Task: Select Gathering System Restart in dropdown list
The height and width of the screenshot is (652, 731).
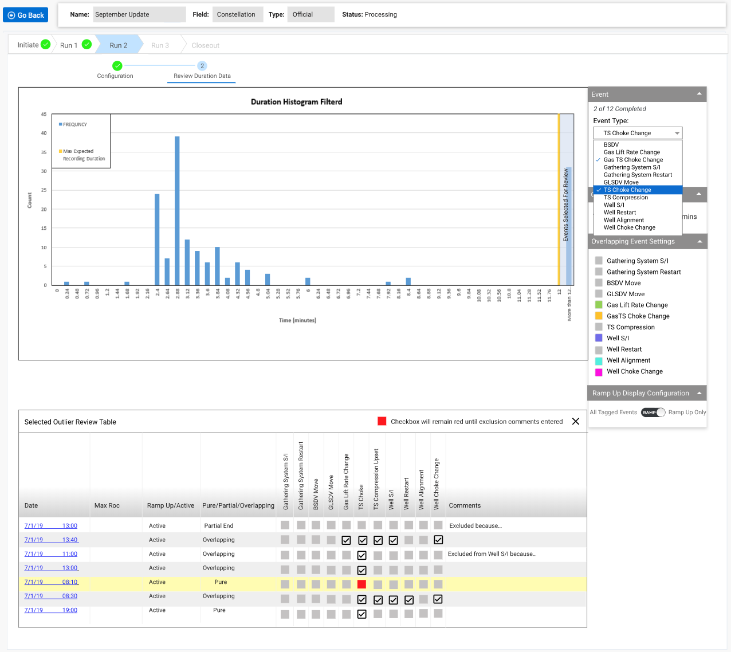Action: pyautogui.click(x=638, y=175)
